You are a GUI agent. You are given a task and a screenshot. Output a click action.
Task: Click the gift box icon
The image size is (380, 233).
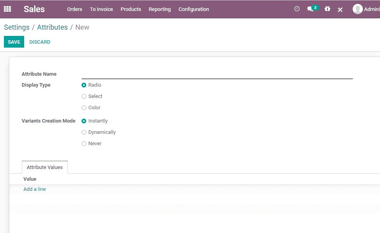327,9
